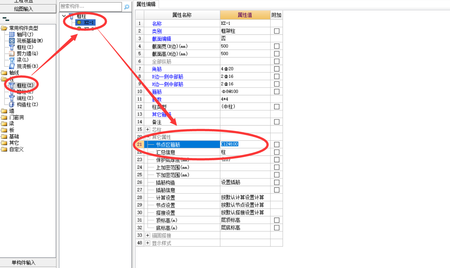
Task: Click the 按默认搭接设置计算 value cell
Action: [245, 213]
